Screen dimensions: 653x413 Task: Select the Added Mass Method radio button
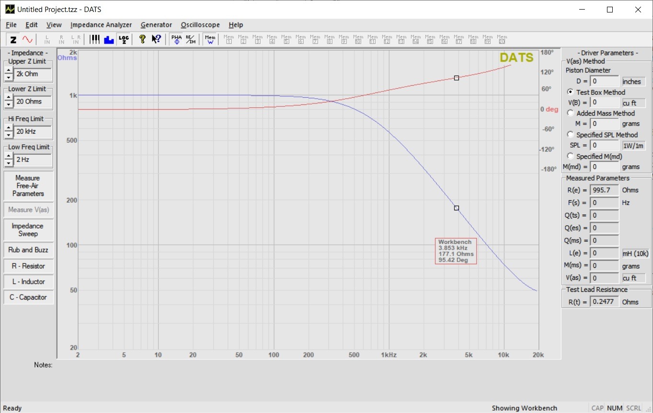[x=571, y=113]
